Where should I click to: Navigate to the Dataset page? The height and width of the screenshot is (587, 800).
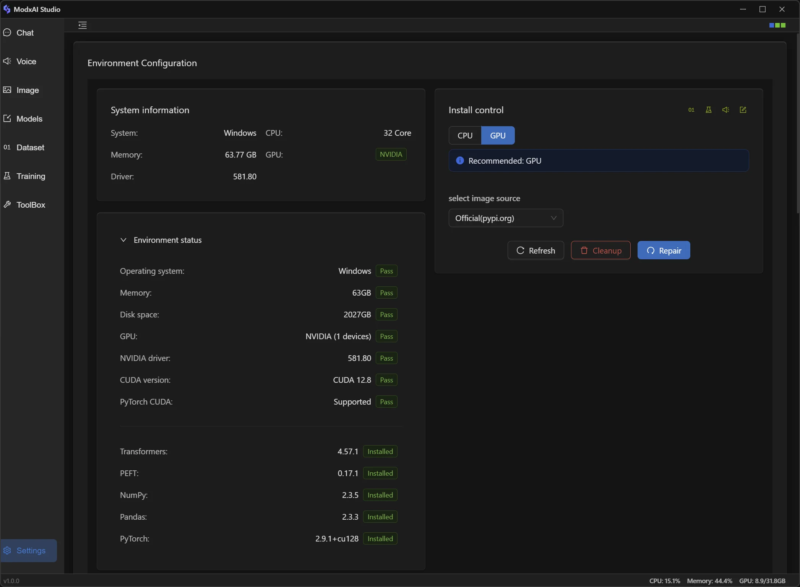[30, 148]
